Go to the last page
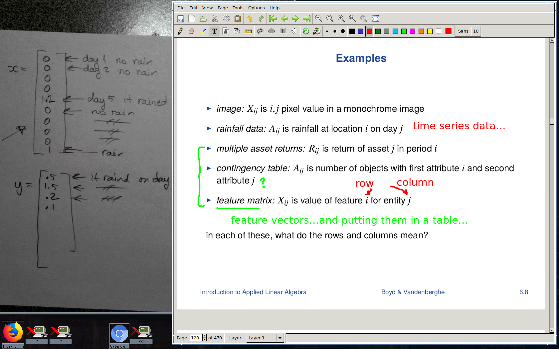 click(306, 19)
